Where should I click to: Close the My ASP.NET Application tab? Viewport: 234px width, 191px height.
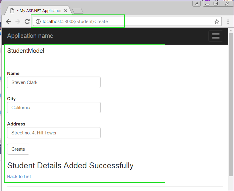(x=66, y=11)
